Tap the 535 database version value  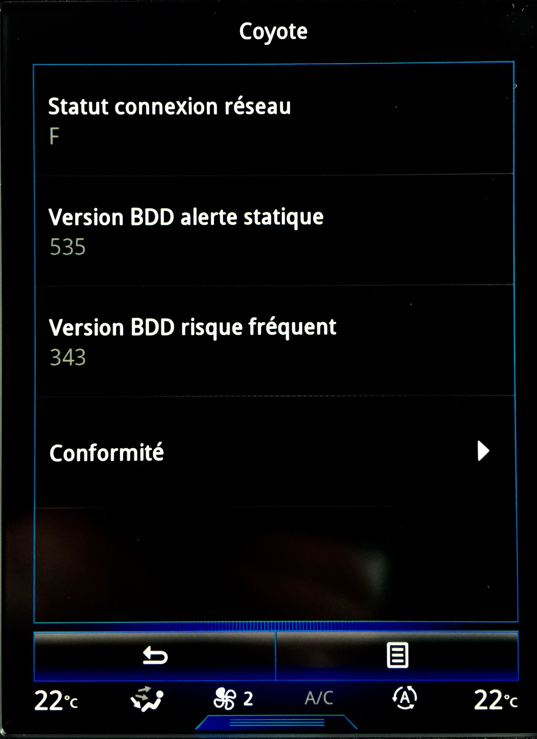[68, 247]
